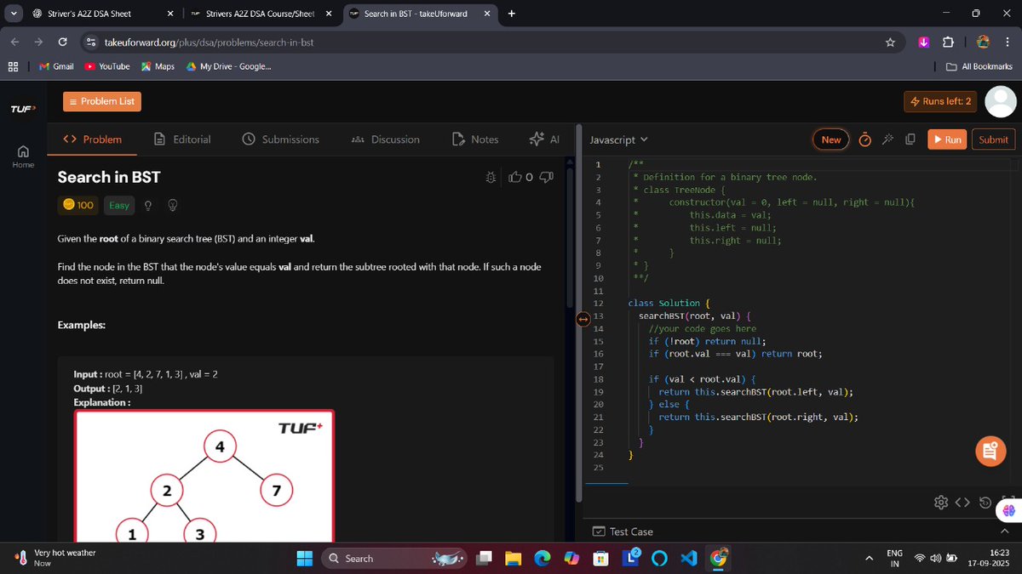Image resolution: width=1022 pixels, height=574 pixels.
Task: Click the BST example tree image
Action: click(204, 476)
